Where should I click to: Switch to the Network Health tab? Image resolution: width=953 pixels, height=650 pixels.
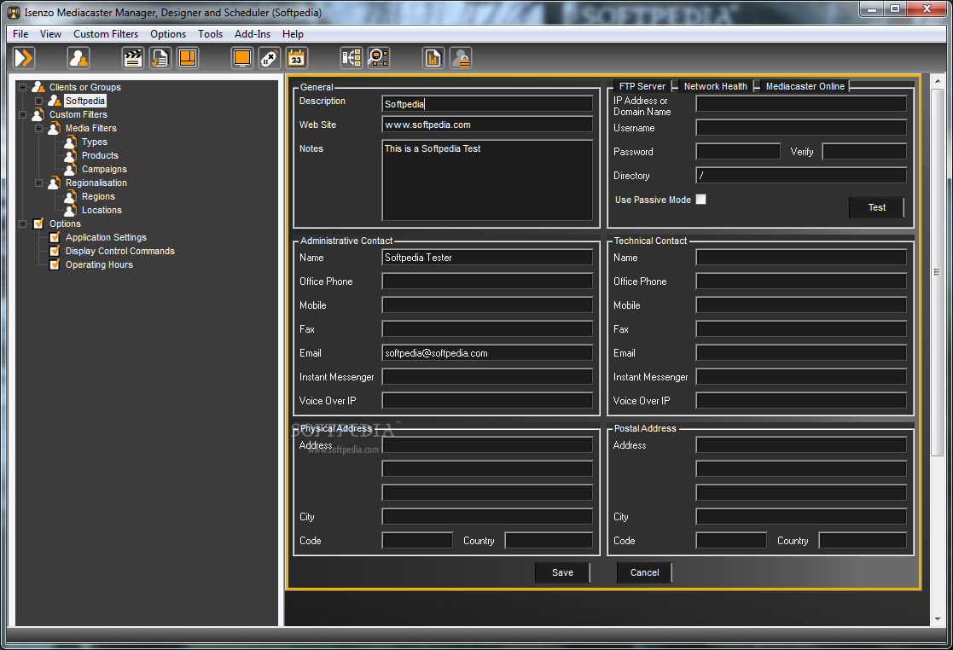pos(715,86)
